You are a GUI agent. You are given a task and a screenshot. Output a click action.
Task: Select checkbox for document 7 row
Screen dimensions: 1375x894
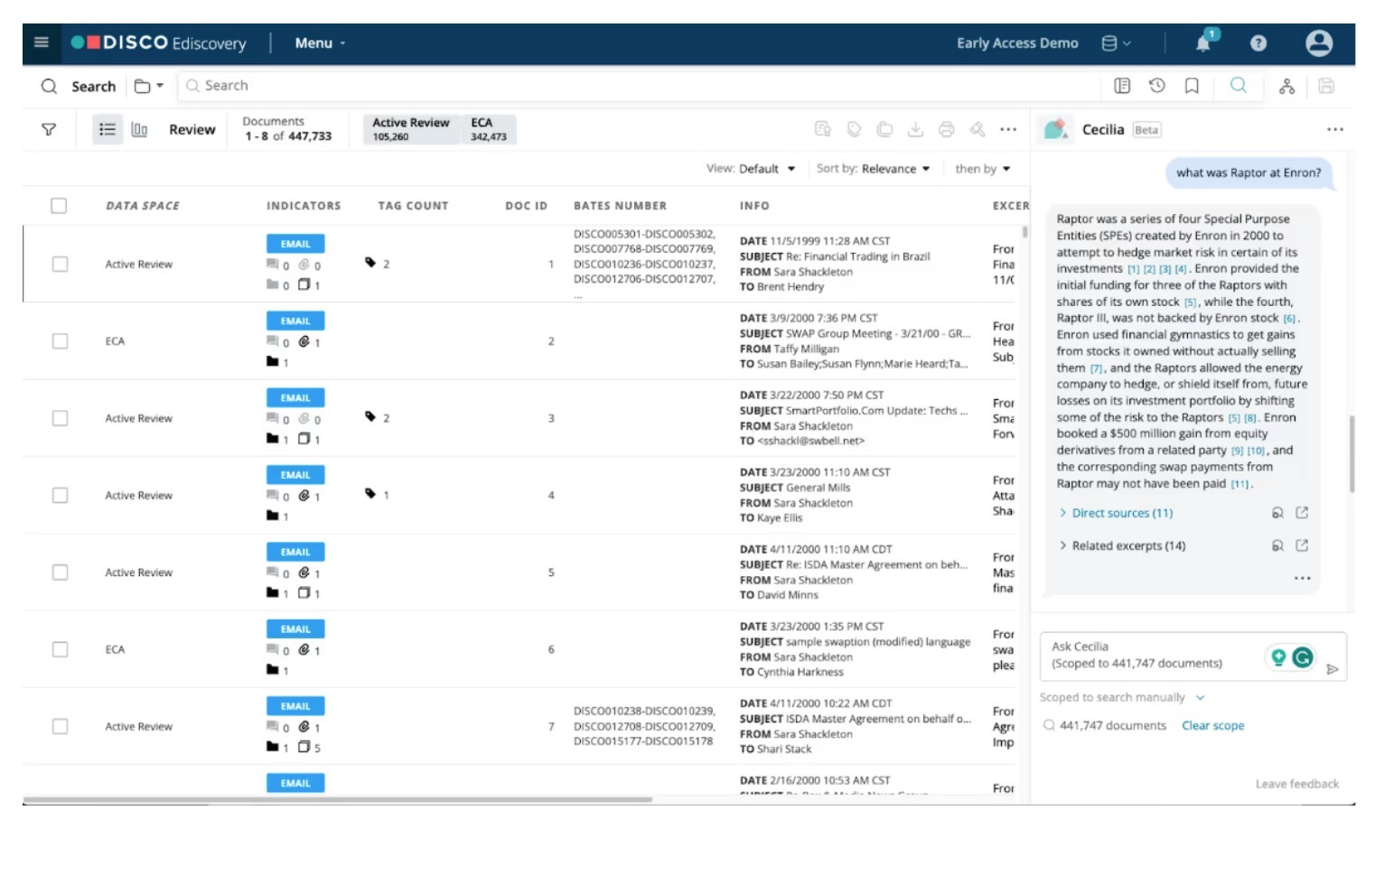click(60, 726)
